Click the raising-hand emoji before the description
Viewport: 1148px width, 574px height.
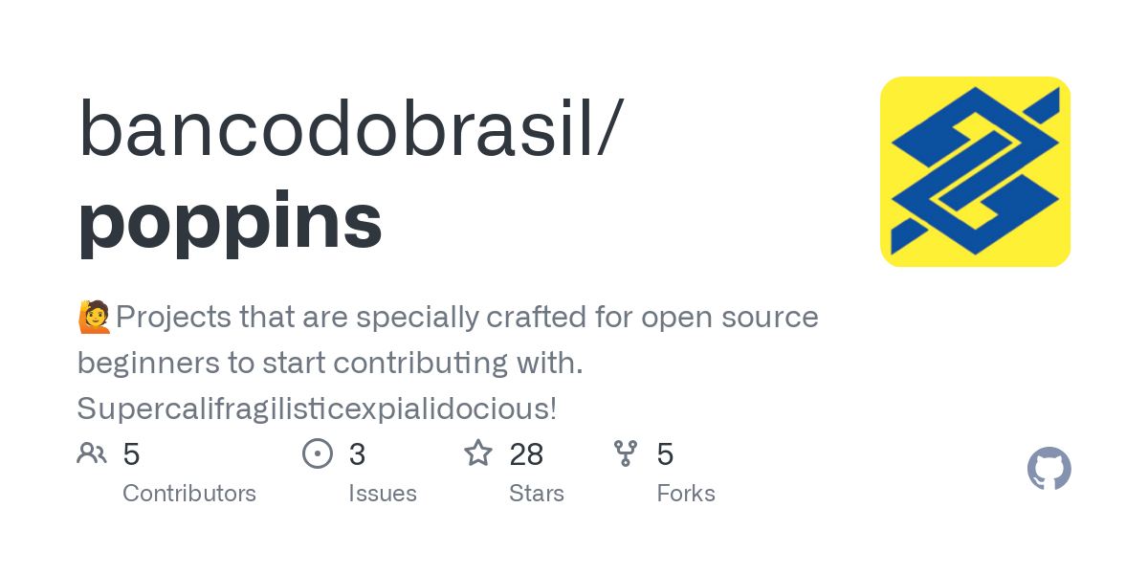click(x=95, y=317)
